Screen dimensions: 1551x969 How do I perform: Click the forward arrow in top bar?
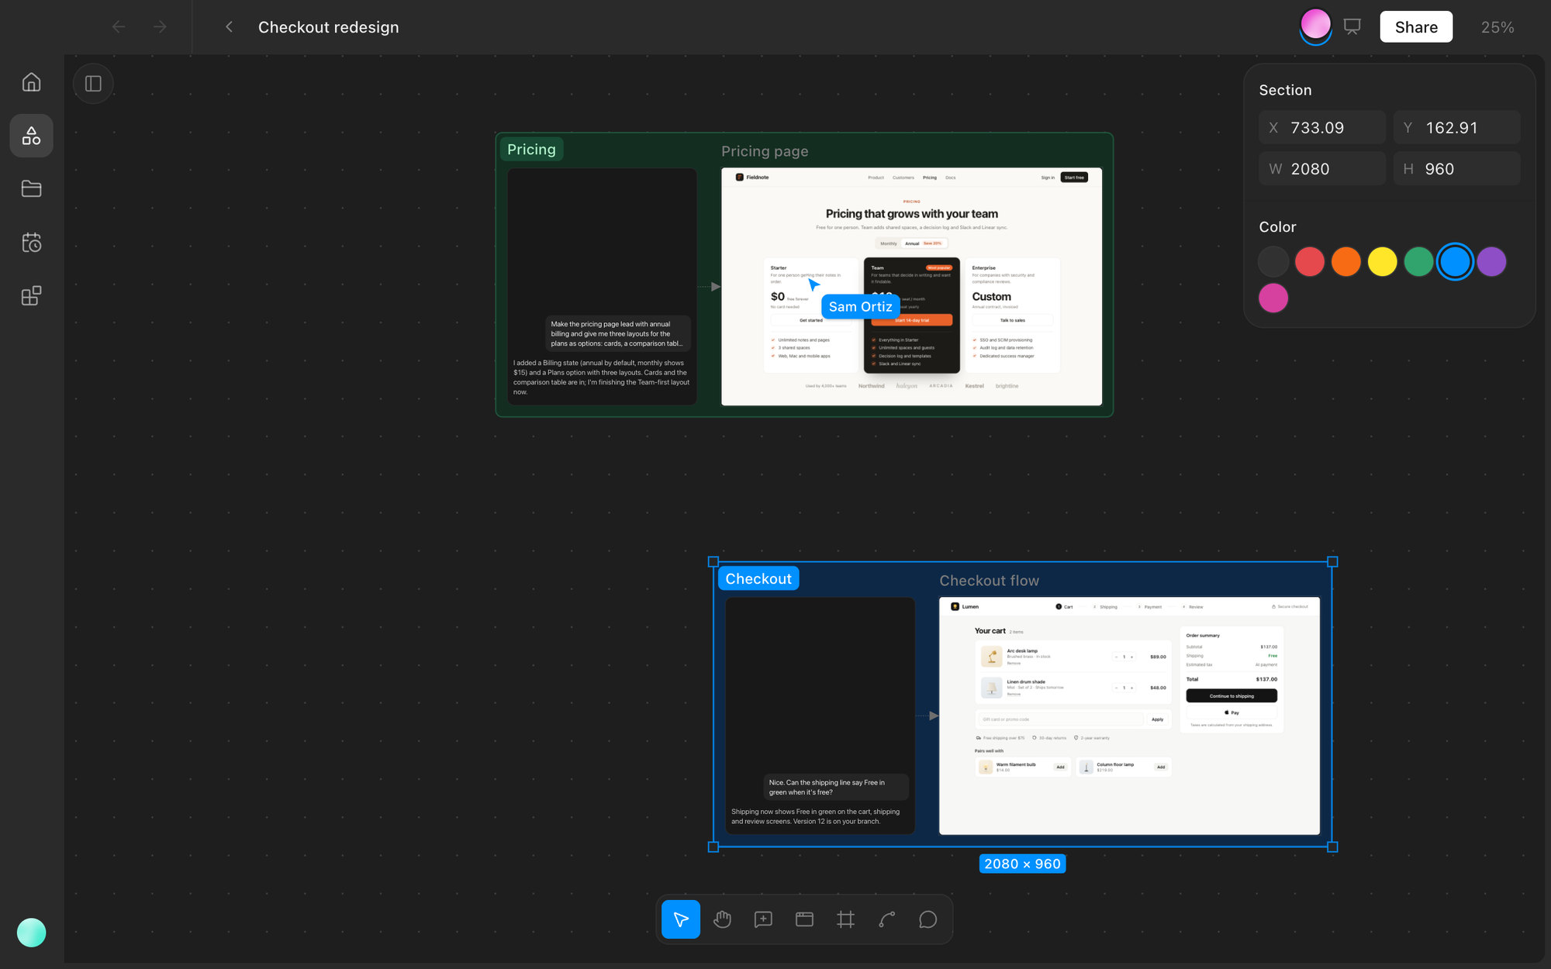(x=160, y=27)
